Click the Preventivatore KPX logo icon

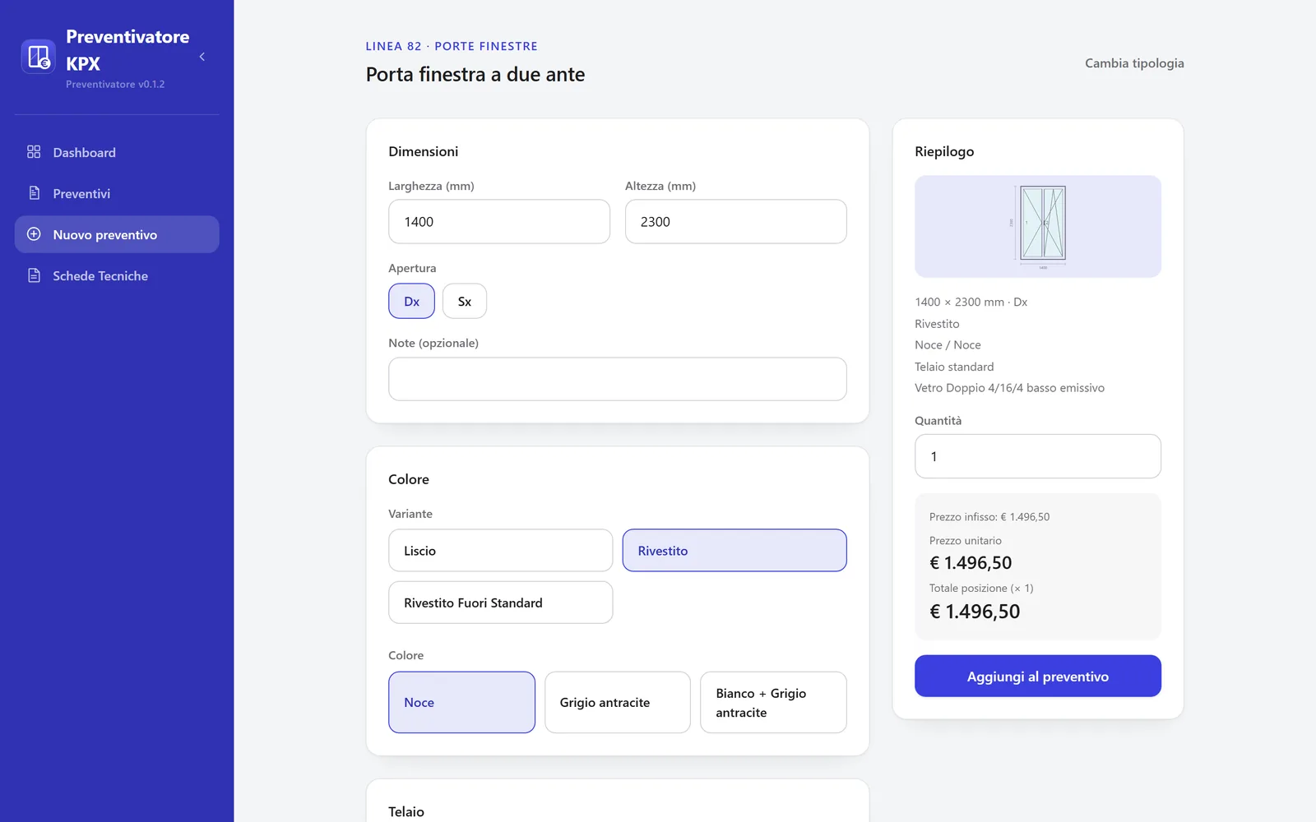(38, 57)
